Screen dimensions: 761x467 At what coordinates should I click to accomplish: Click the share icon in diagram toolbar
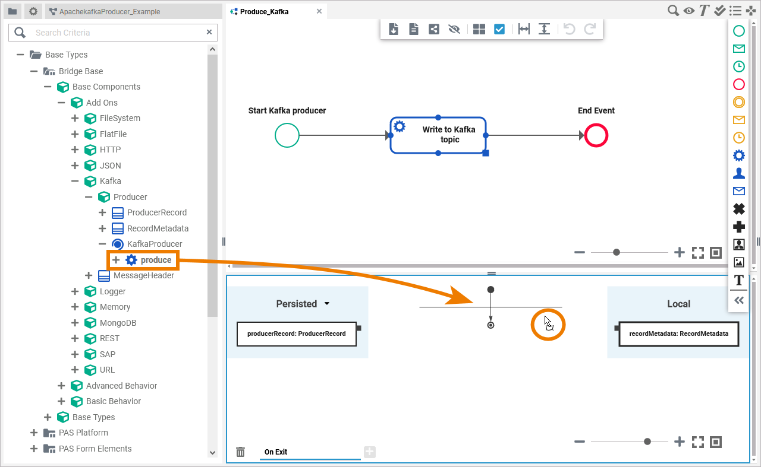(x=434, y=29)
